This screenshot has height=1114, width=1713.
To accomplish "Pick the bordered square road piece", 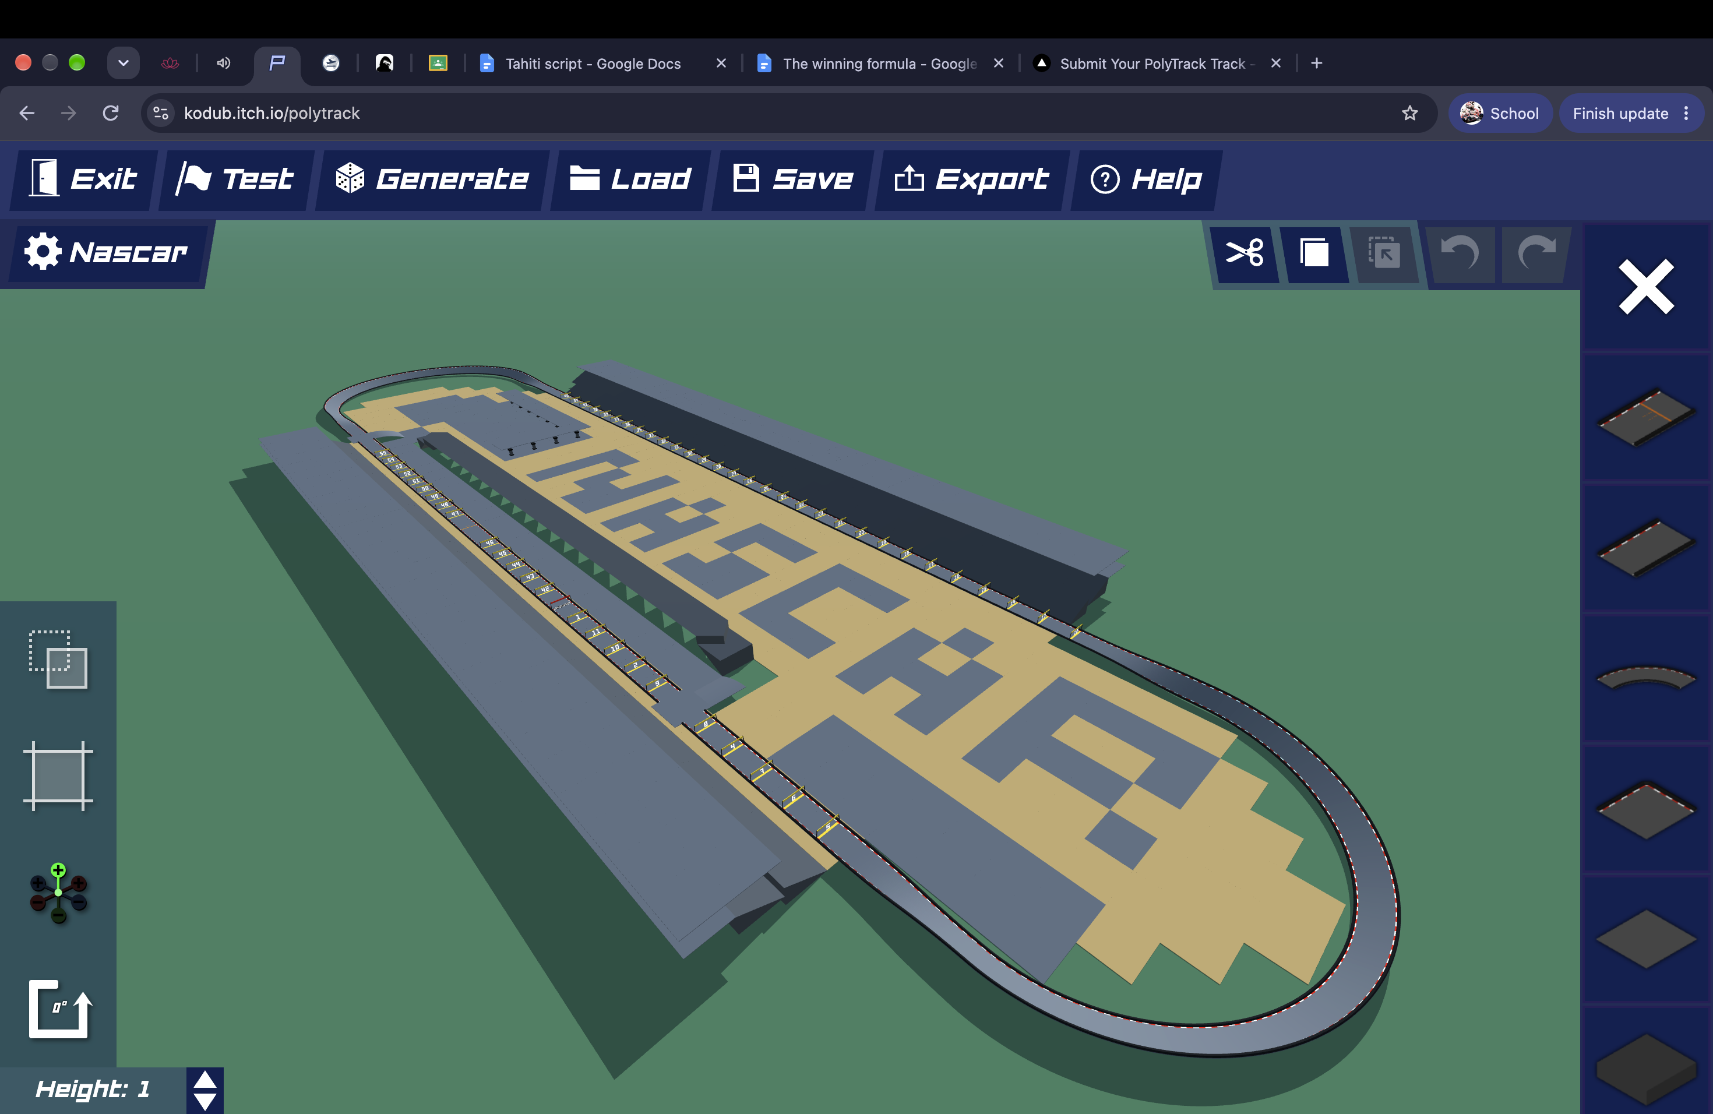I will 1645,809.
